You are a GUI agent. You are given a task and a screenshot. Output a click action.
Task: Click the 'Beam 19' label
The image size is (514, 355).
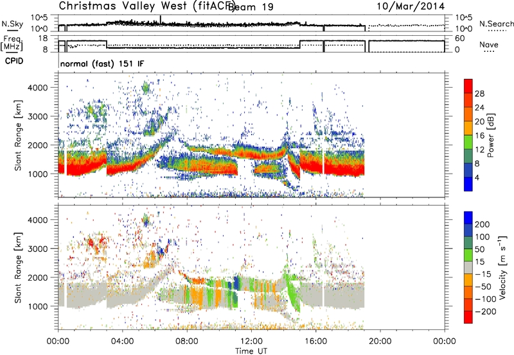[251, 6]
